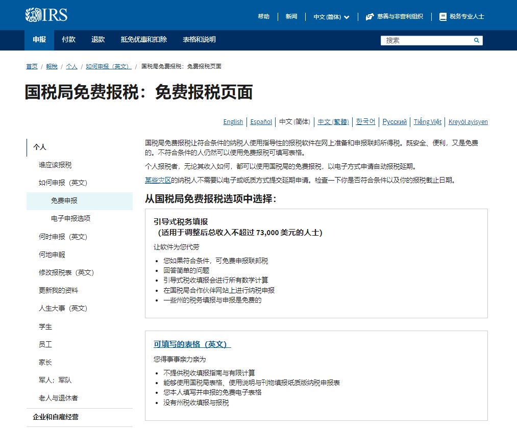The height and width of the screenshot is (429, 517).
Task: Go to 慈善与非营利组织 page
Action: [x=400, y=16]
